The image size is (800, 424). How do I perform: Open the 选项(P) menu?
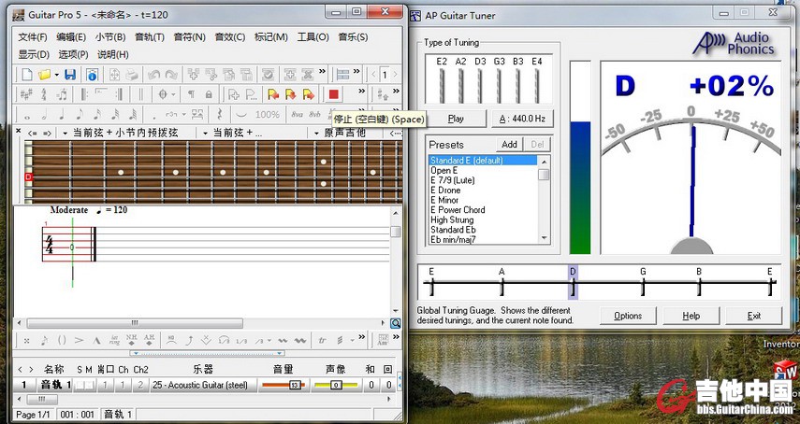click(x=73, y=54)
